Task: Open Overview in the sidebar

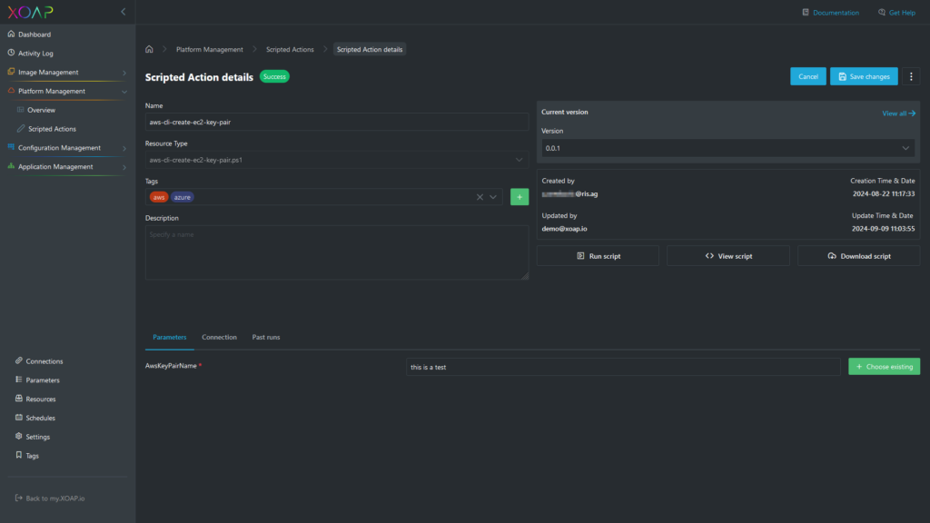Action: [42, 110]
